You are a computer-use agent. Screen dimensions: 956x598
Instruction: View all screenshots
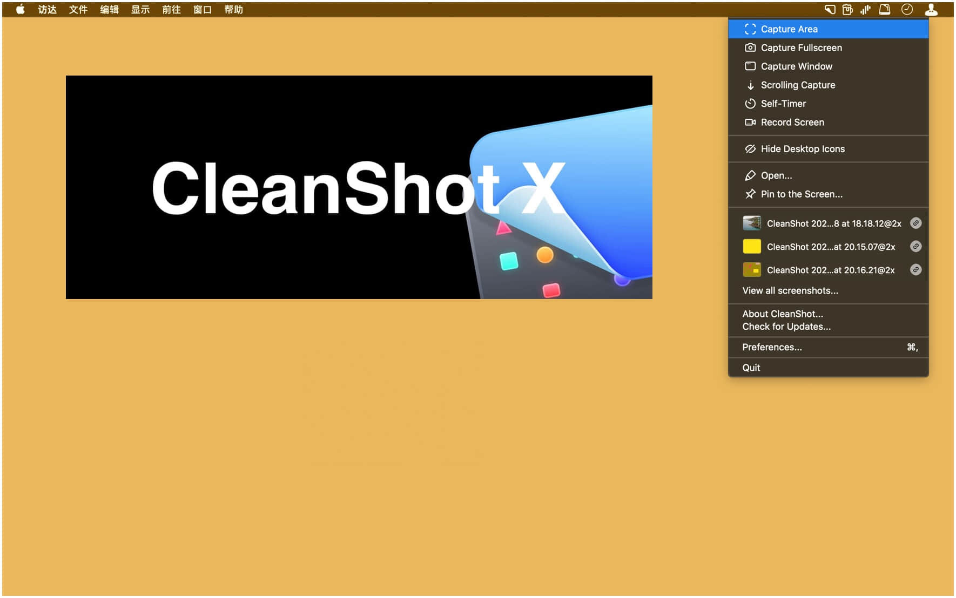[790, 290]
